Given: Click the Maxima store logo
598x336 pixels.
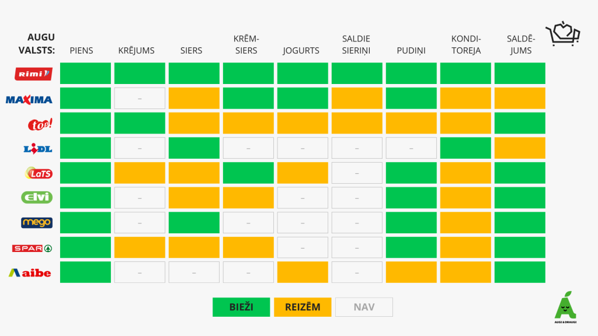Looking at the screenshot, I should [29, 99].
